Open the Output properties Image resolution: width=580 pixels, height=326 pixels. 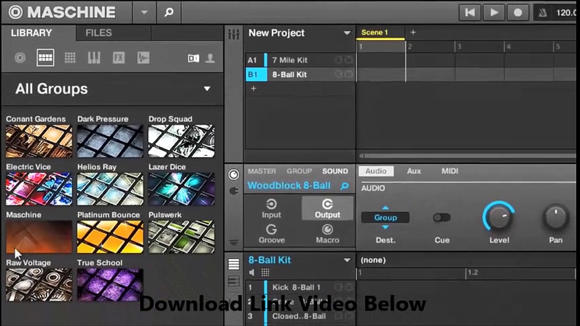tap(327, 208)
